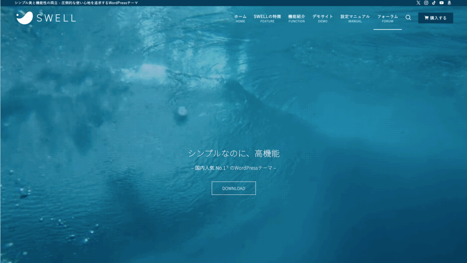Open デモサイト (DEMO) menu item
467x263 pixels.
pos(322,18)
